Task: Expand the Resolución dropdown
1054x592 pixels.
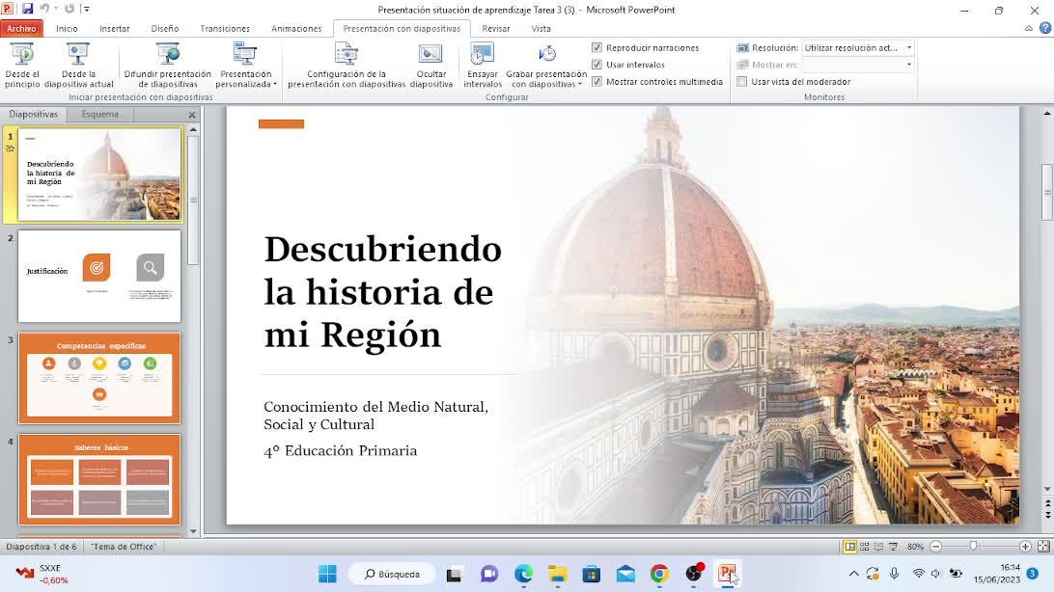Action: pyautogui.click(x=908, y=47)
